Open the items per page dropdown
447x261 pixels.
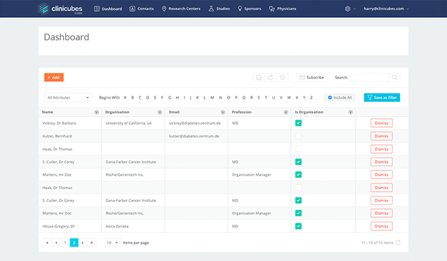[112, 242]
